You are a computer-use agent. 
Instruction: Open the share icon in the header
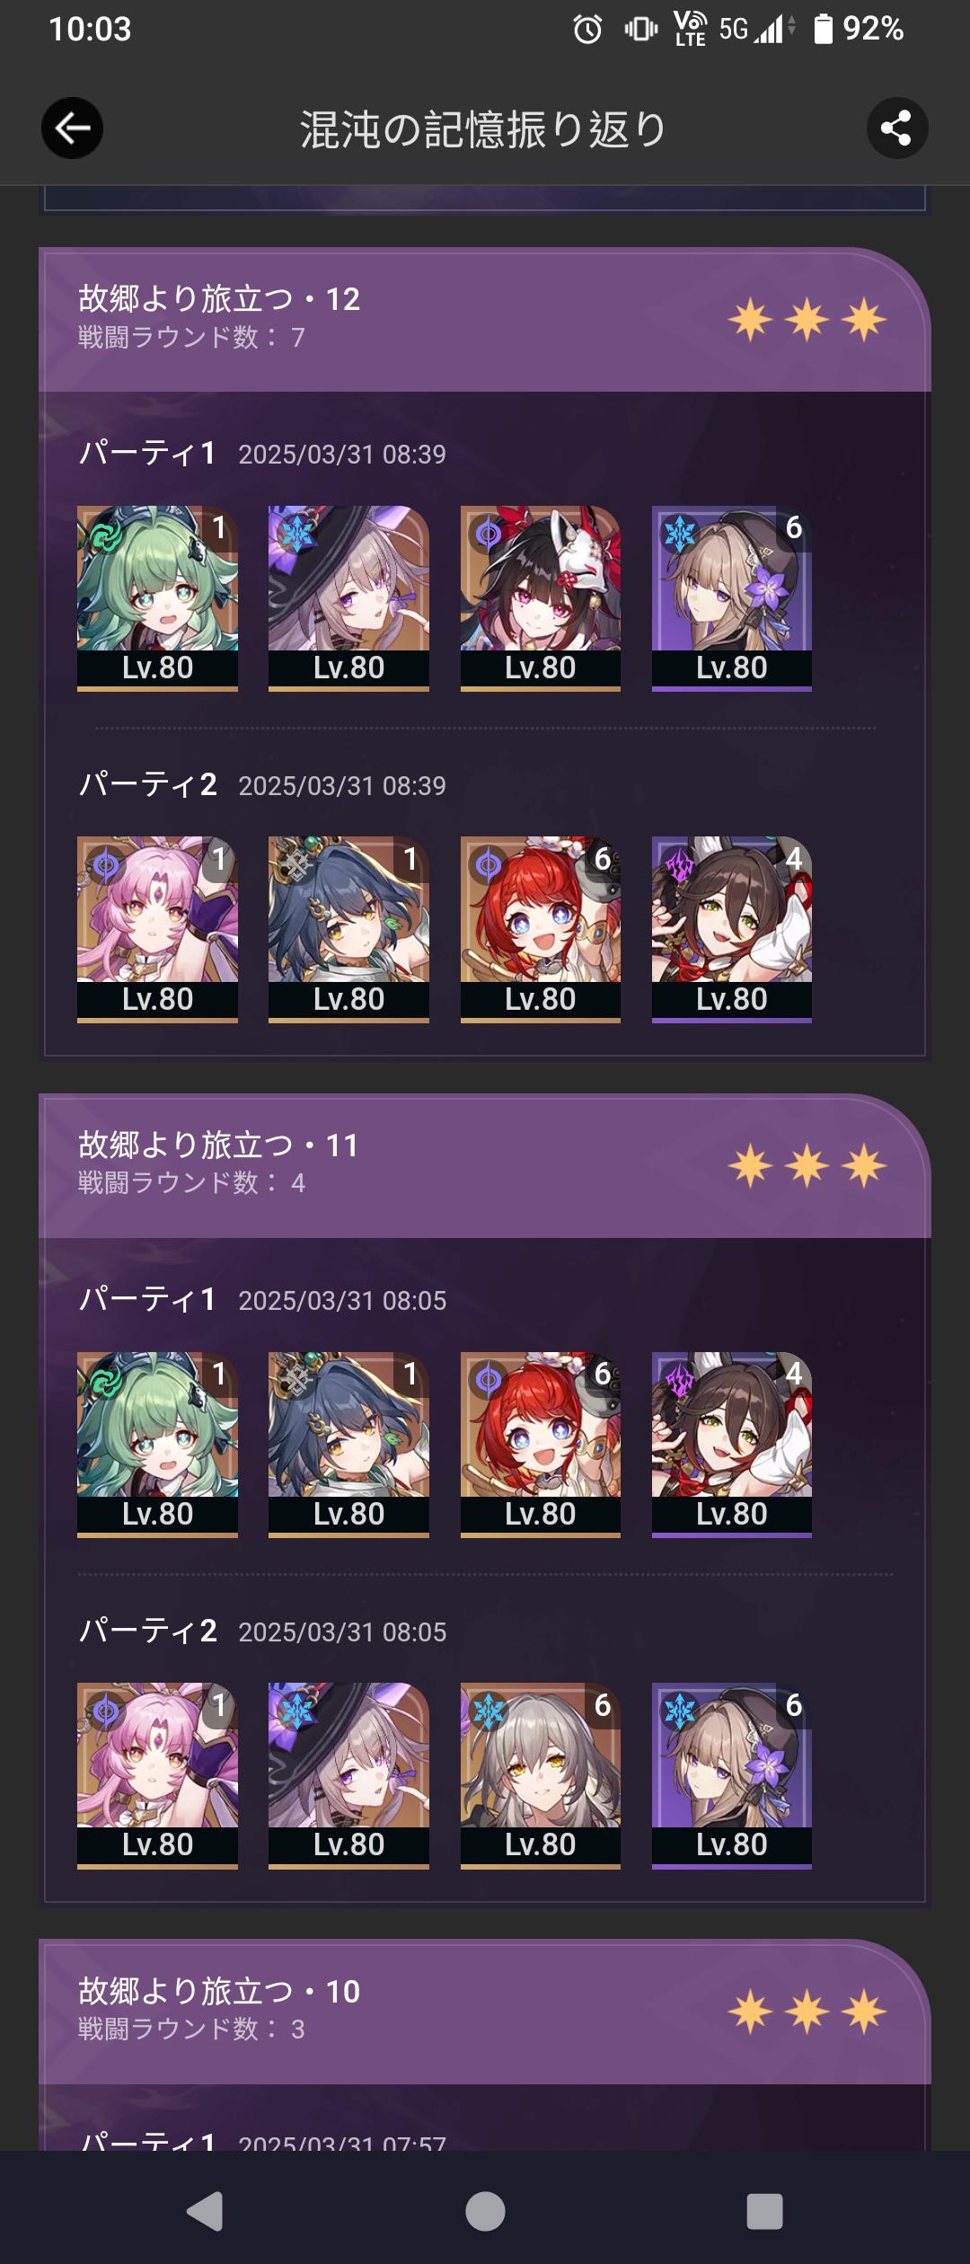coord(896,128)
